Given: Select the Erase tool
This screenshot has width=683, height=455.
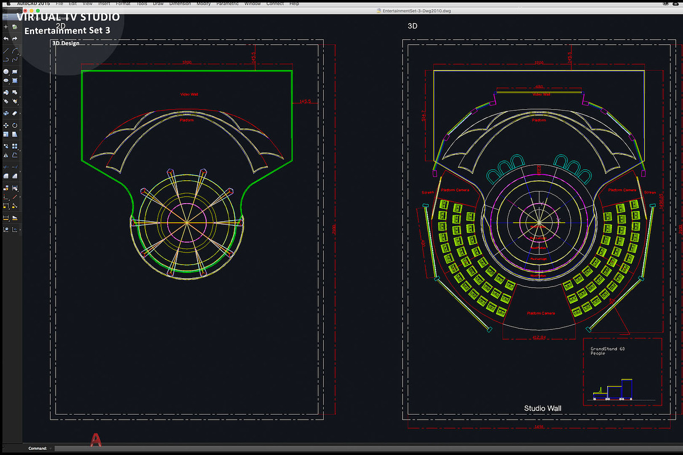Looking at the screenshot, I should tap(15, 113).
